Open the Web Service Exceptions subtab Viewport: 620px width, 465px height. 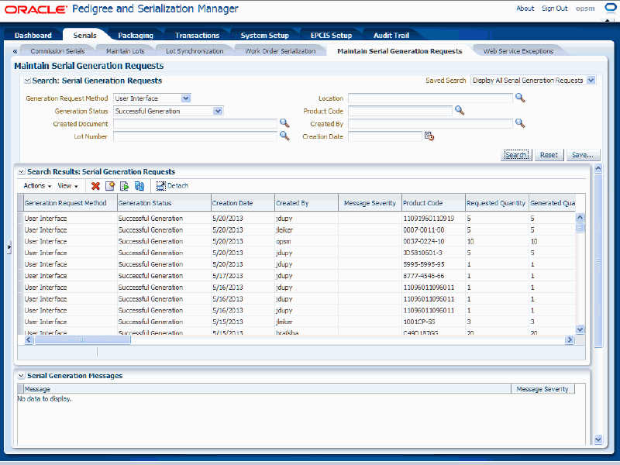[518, 51]
